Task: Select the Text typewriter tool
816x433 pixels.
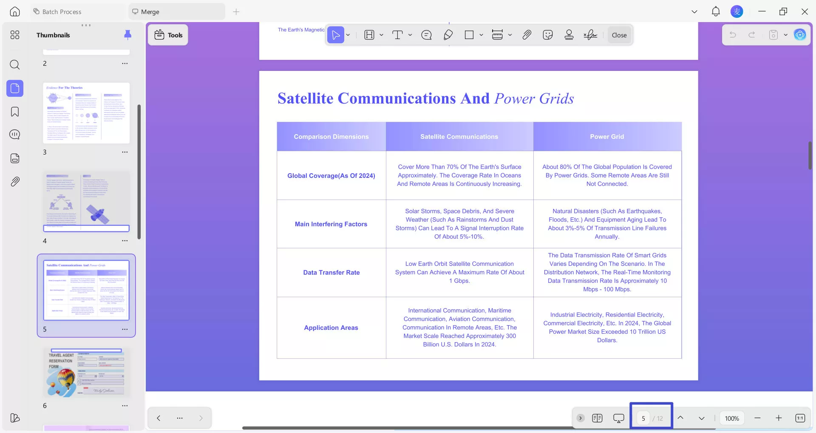Action: [397, 35]
